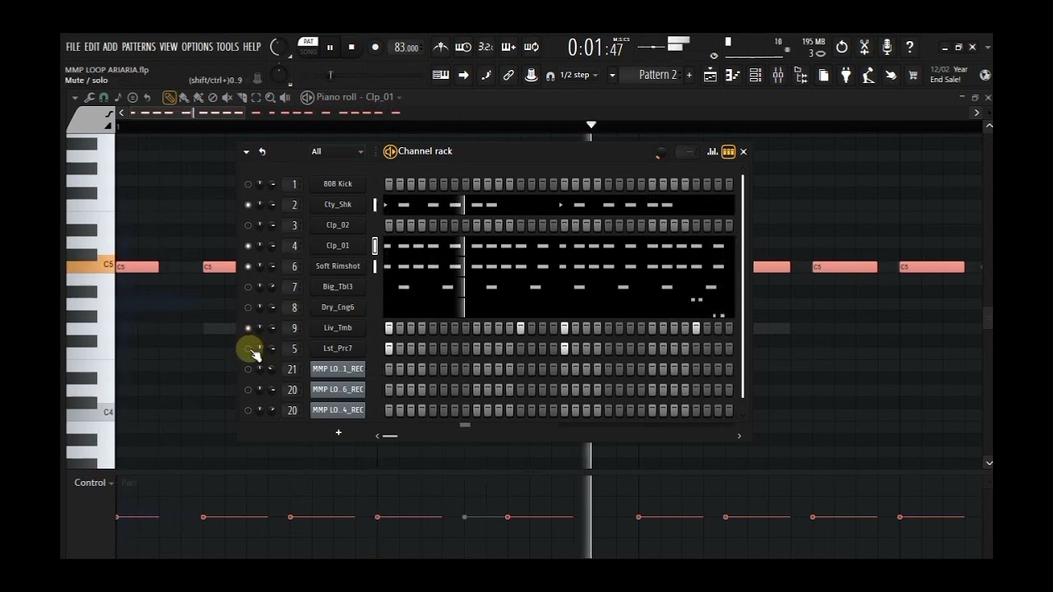
Task: Open the channel rack options menu arrow
Action: click(246, 151)
